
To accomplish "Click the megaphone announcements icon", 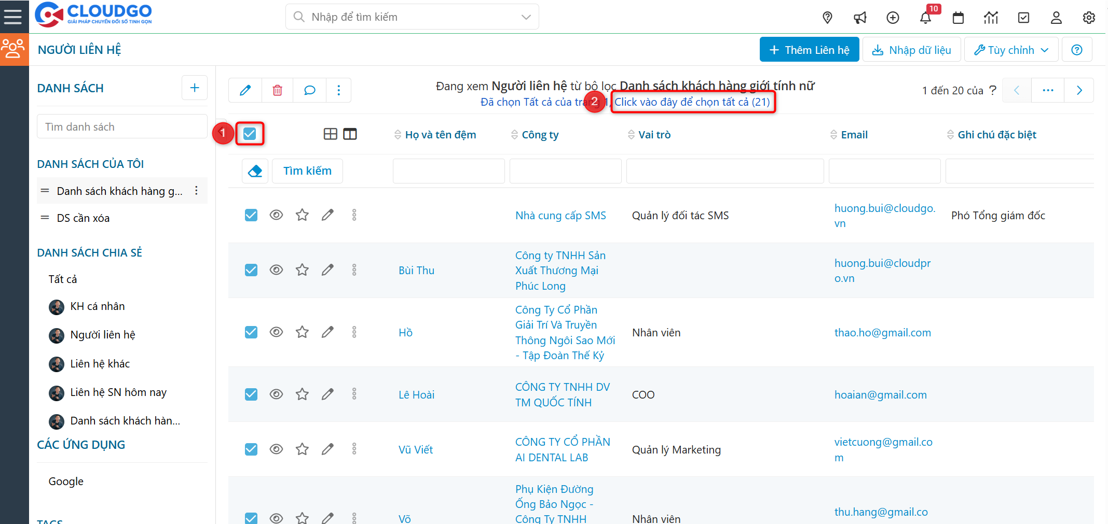I will coord(860,18).
